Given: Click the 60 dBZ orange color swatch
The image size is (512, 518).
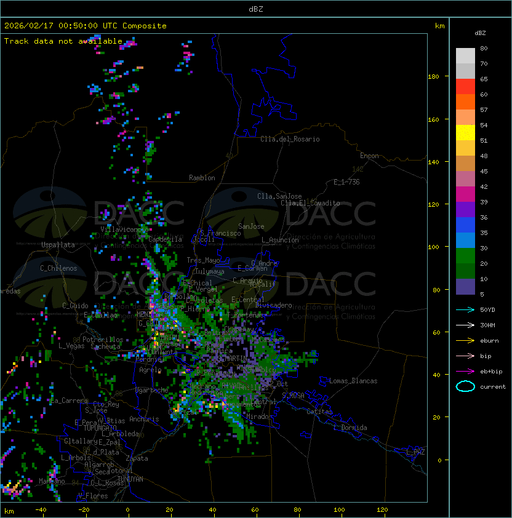Looking at the screenshot, I should [x=465, y=102].
